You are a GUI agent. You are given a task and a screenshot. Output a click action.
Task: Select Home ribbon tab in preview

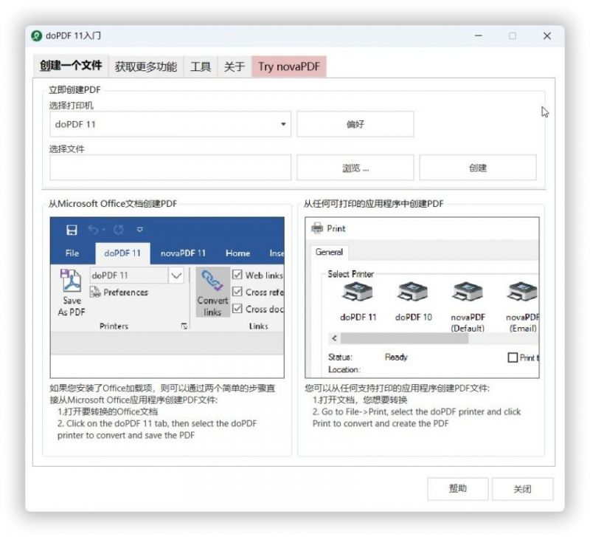click(237, 253)
